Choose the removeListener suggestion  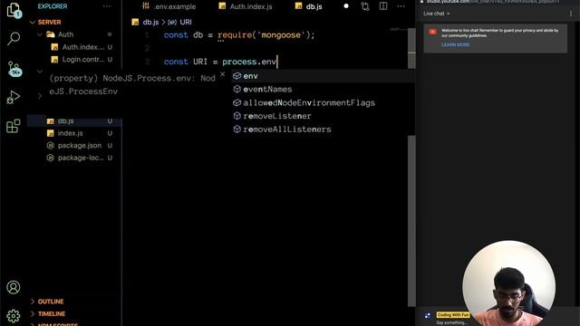[x=323, y=116]
